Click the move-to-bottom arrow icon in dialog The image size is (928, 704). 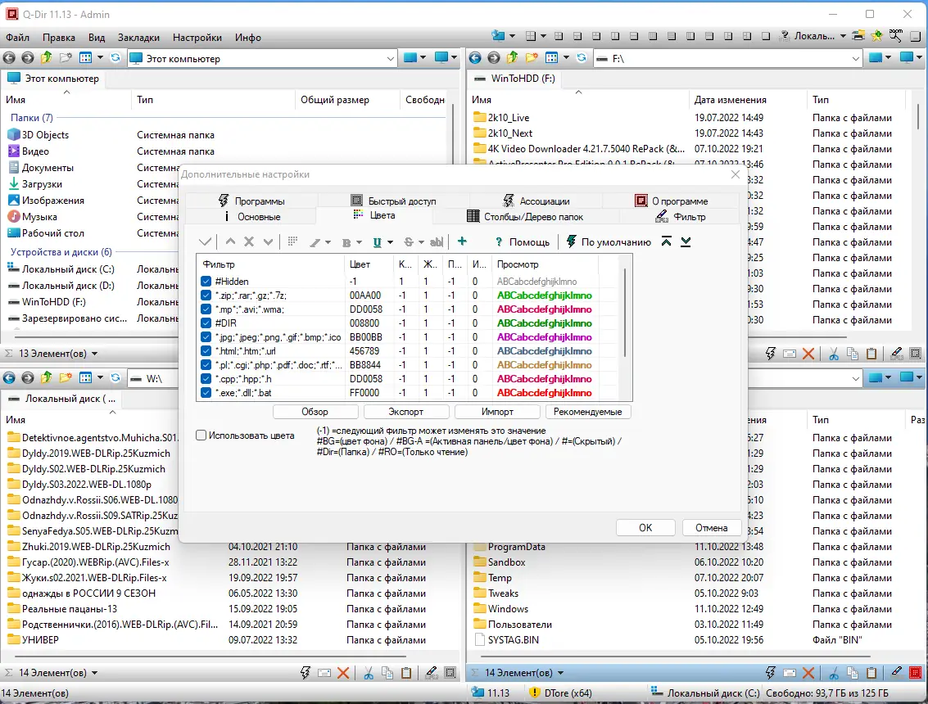click(686, 241)
